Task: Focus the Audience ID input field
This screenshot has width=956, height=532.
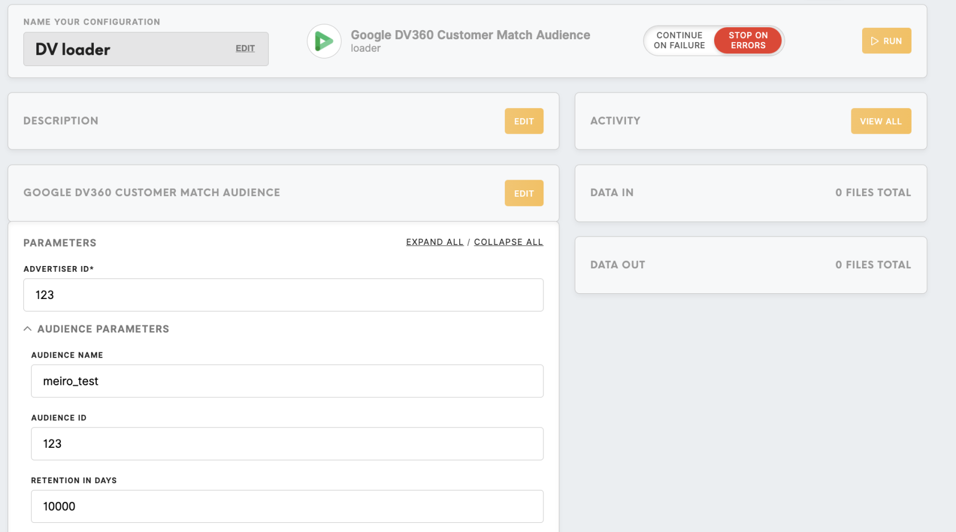Action: point(287,444)
